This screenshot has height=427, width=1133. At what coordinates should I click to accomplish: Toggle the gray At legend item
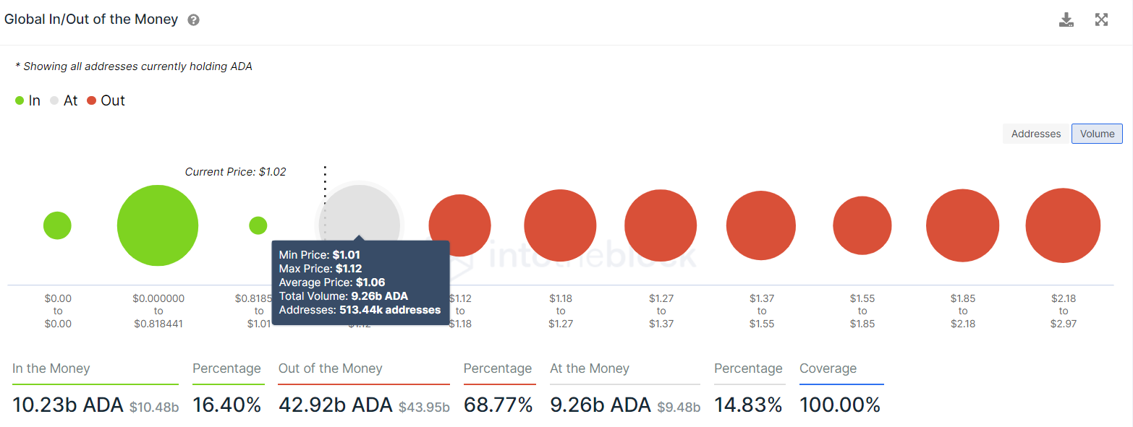(x=64, y=100)
